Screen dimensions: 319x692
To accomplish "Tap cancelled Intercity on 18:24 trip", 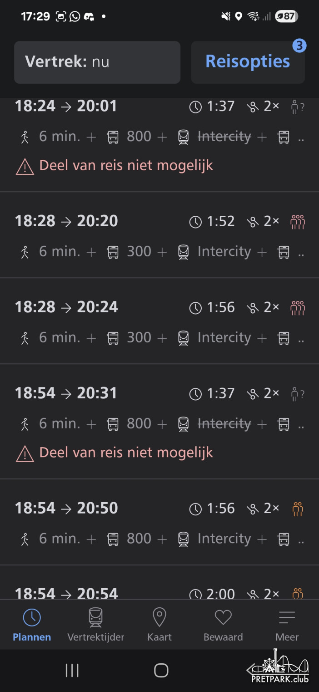I will pyautogui.click(x=224, y=137).
